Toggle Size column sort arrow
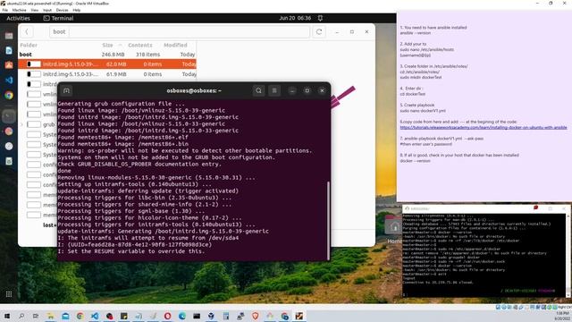The height and width of the screenshot is (322, 572). pyautogui.click(x=120, y=45)
